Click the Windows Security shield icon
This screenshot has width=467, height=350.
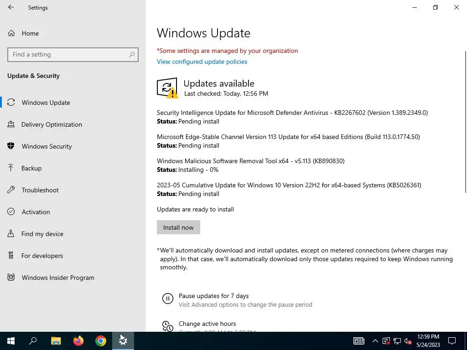(11, 146)
